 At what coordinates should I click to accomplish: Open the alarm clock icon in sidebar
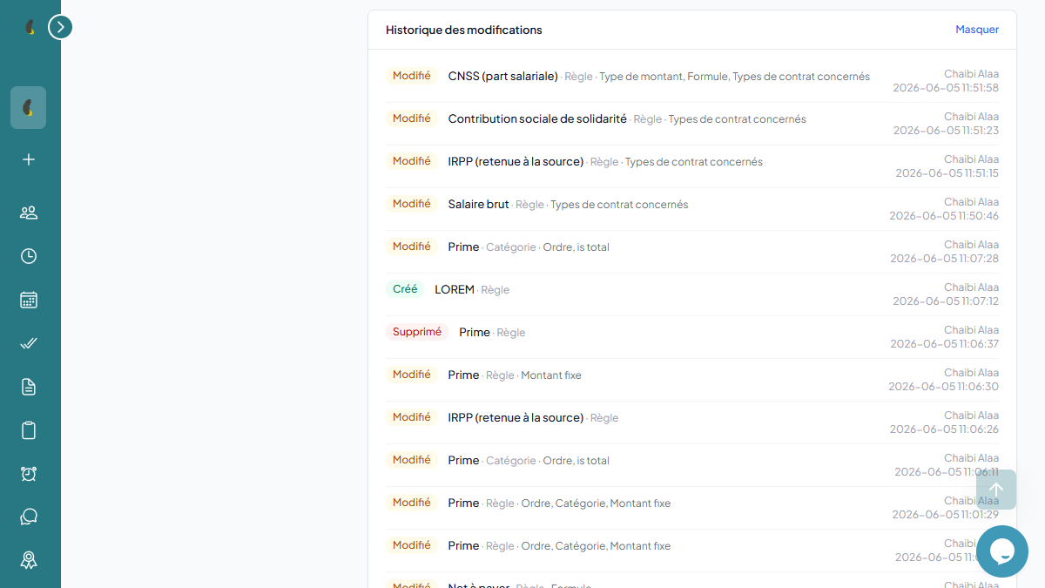tap(29, 474)
